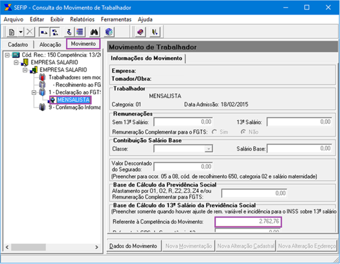Image resolution: width=340 pixels, height=264 pixels.
Task: Click the blue list lines toolbar icon
Action: tap(80, 32)
